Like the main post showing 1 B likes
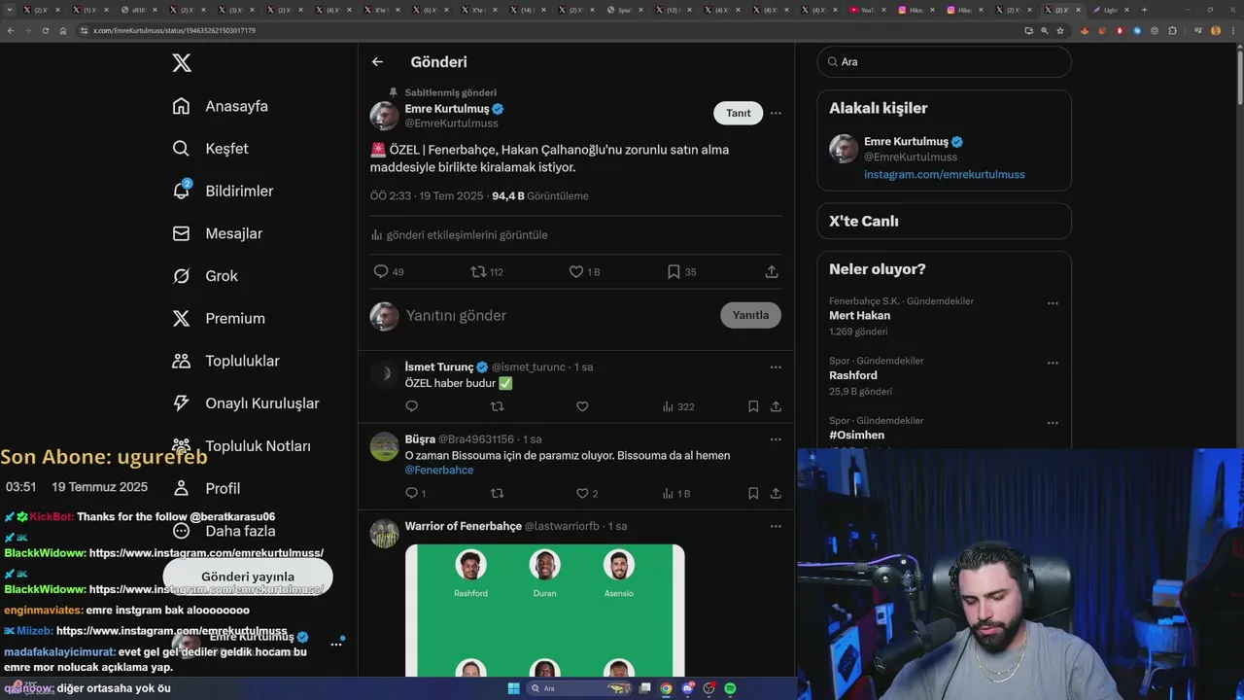The height and width of the screenshot is (700, 1244). click(585, 272)
